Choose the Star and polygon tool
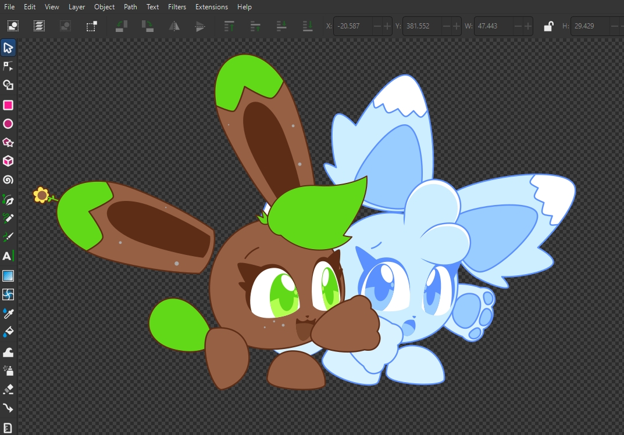The image size is (624, 435). coord(8,143)
